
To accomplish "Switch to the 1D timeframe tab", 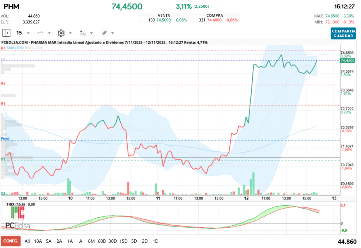I will 155,241.
